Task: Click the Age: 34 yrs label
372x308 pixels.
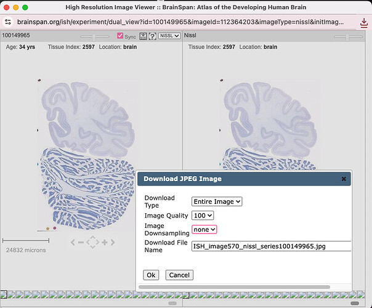Action: (20, 47)
